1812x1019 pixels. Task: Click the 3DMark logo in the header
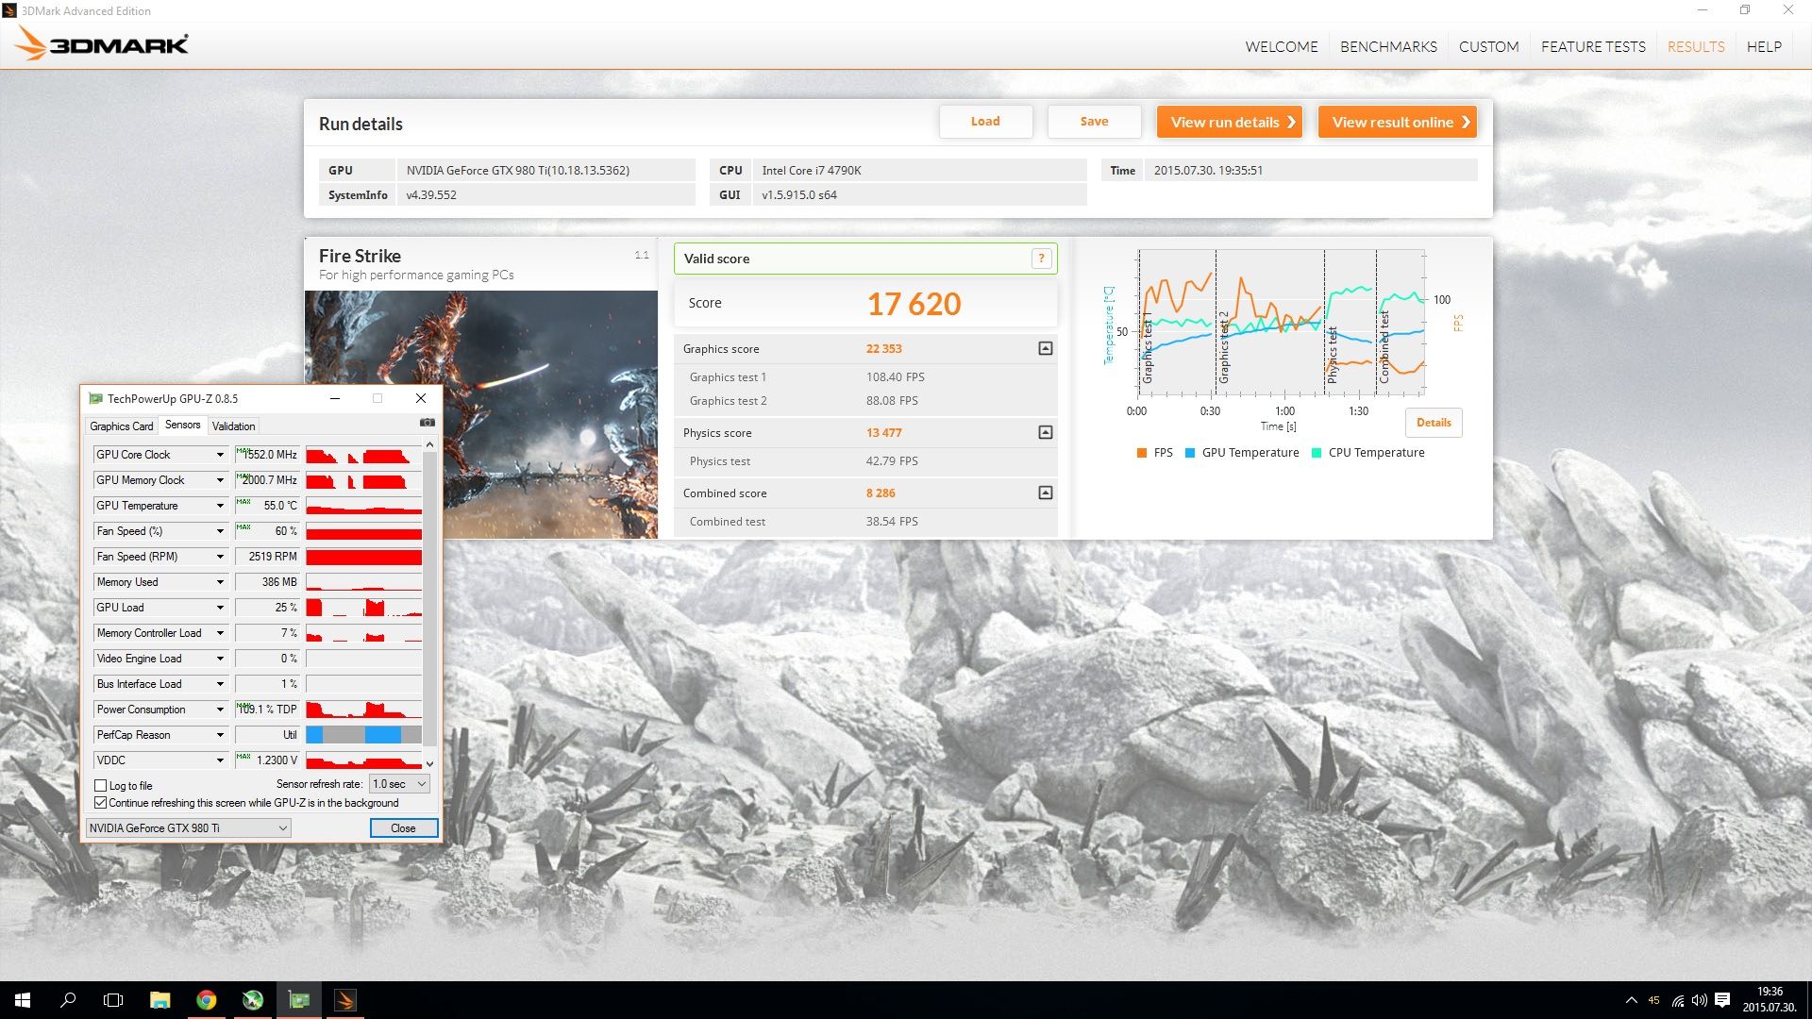coord(101,43)
